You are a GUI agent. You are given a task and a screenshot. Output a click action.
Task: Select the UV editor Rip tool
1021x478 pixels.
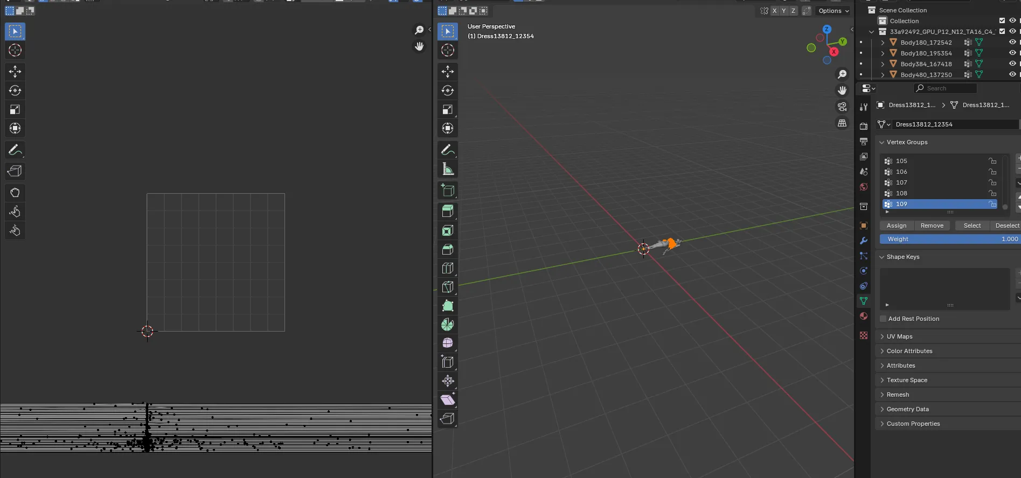click(x=15, y=171)
